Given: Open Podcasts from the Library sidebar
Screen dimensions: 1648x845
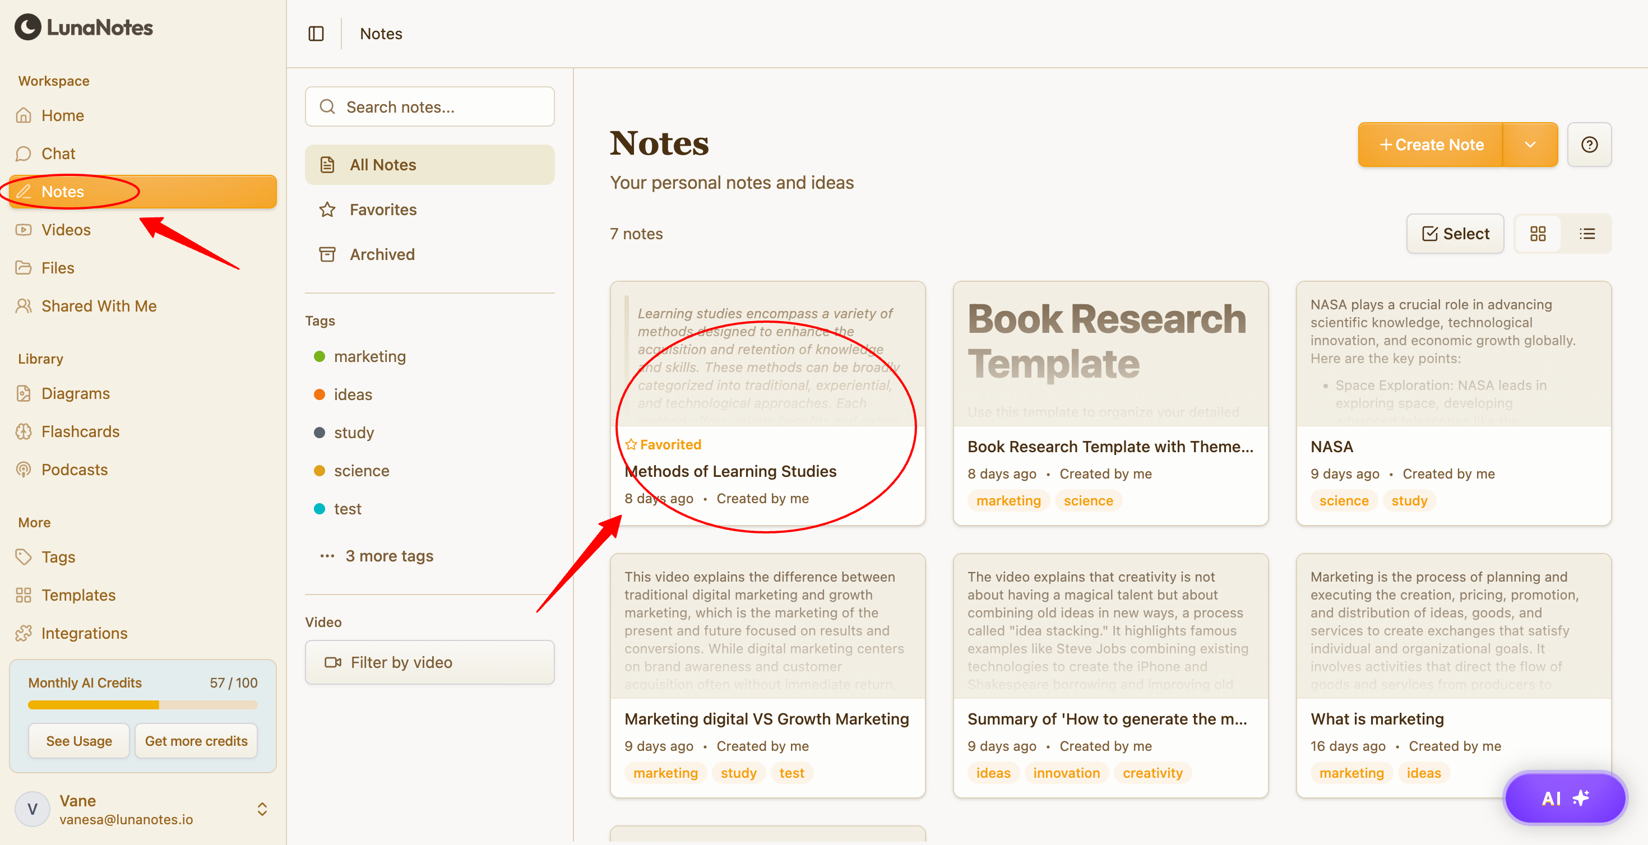Looking at the screenshot, I should click(x=74, y=470).
